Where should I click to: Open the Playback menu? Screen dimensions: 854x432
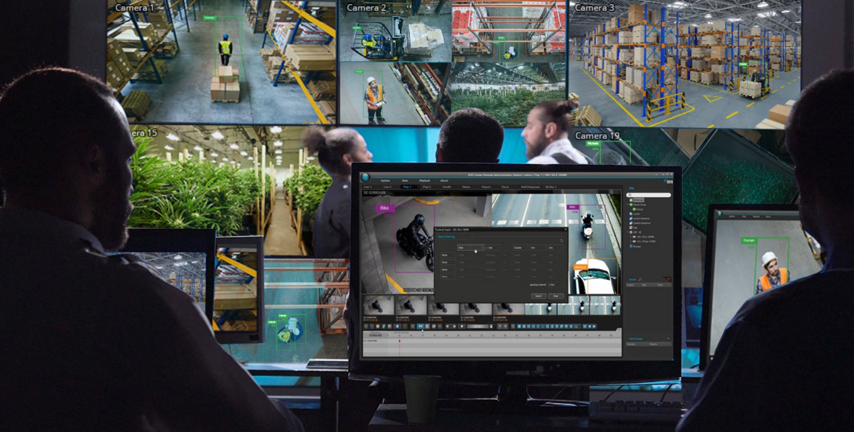(425, 181)
